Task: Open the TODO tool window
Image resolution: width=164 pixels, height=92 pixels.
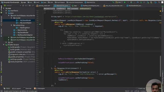Action: pos(7,88)
